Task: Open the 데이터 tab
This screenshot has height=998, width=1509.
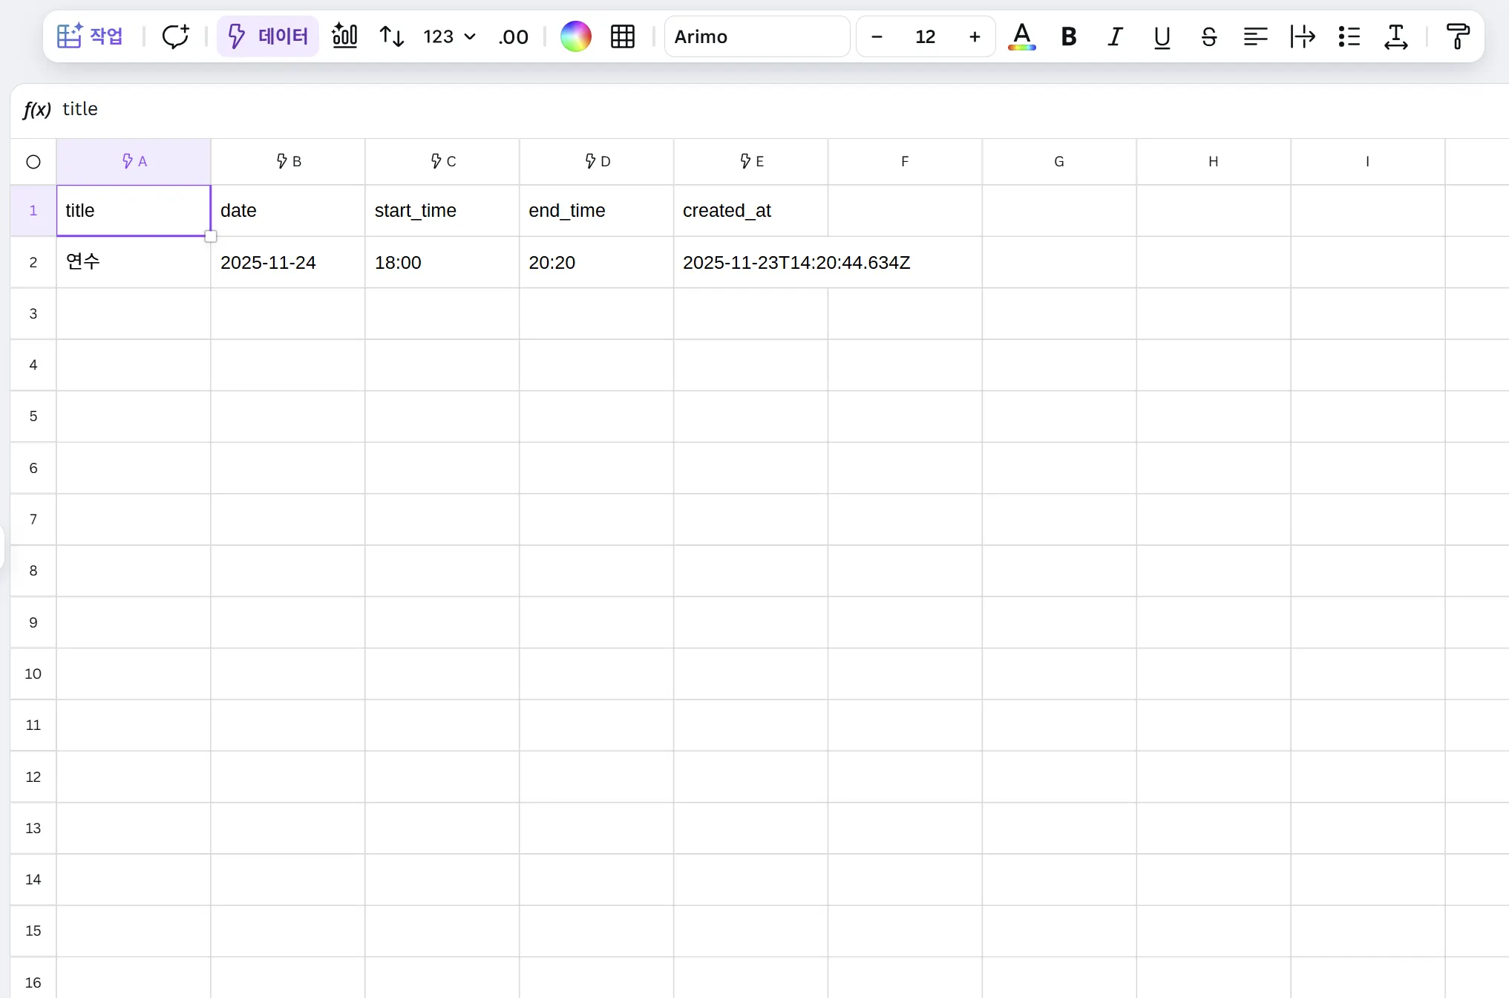Action: coord(268,36)
